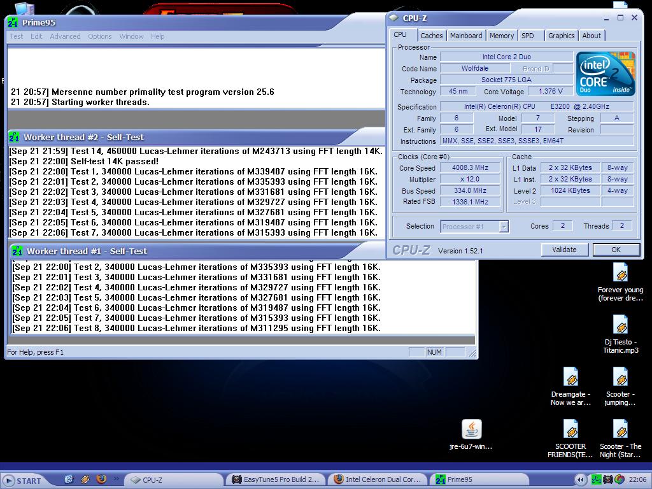Switch to the EasyTune5 Pro taskbar button
Image resolution: width=652 pixels, height=489 pixels.
click(276, 479)
